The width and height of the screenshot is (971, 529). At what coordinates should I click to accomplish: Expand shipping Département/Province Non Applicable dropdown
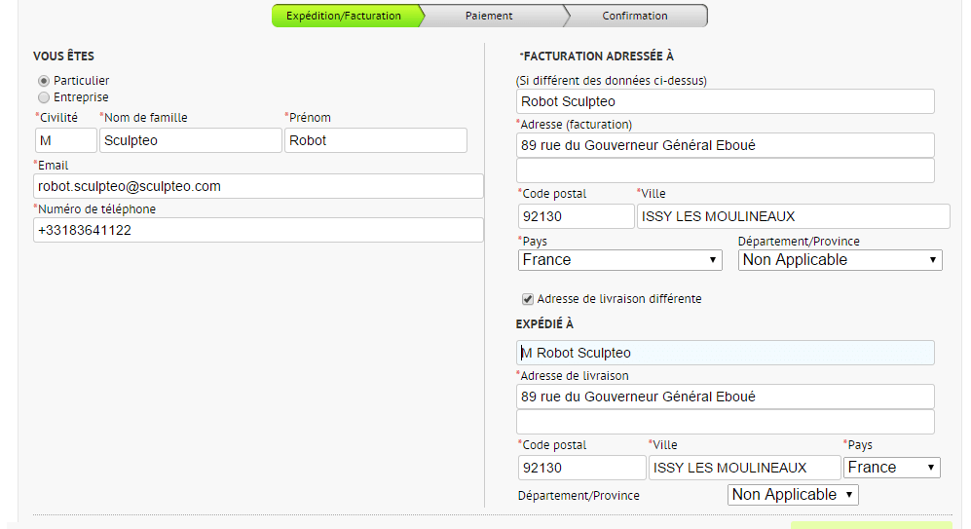coord(793,495)
